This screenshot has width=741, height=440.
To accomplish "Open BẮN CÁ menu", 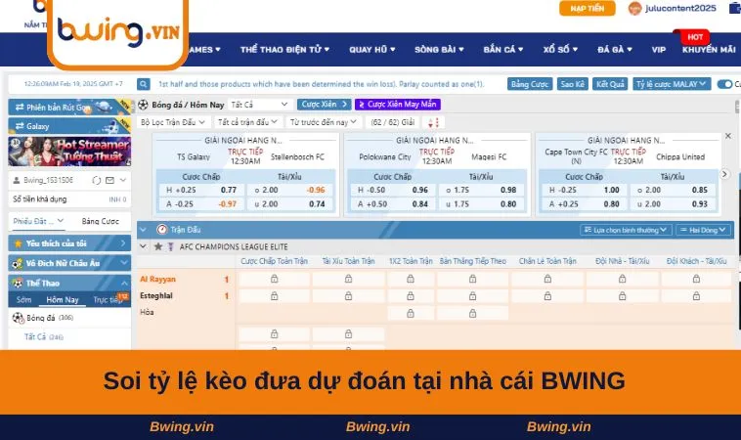I will (x=503, y=50).
